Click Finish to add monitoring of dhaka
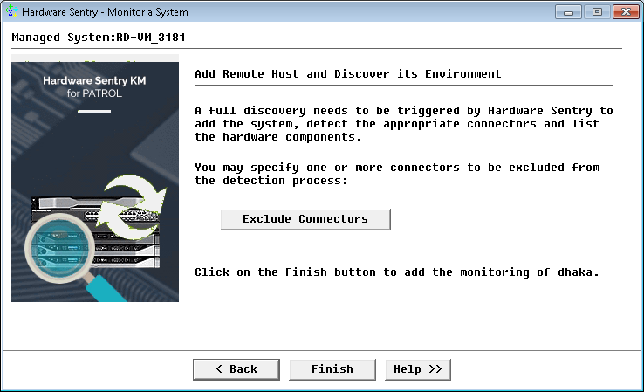Viewport: 644px width, 392px height. (x=332, y=369)
